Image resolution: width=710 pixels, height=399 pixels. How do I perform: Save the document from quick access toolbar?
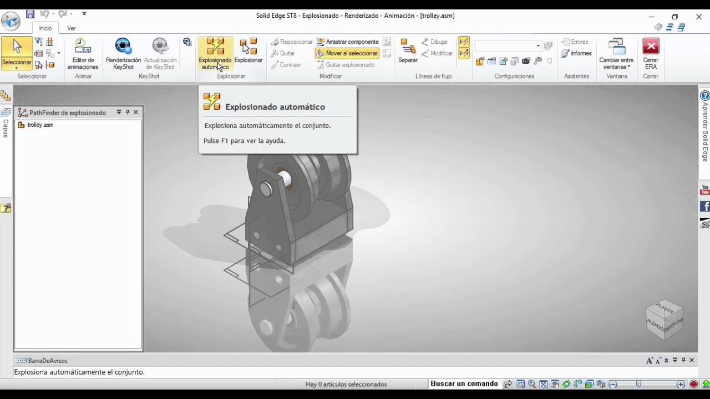[30, 14]
